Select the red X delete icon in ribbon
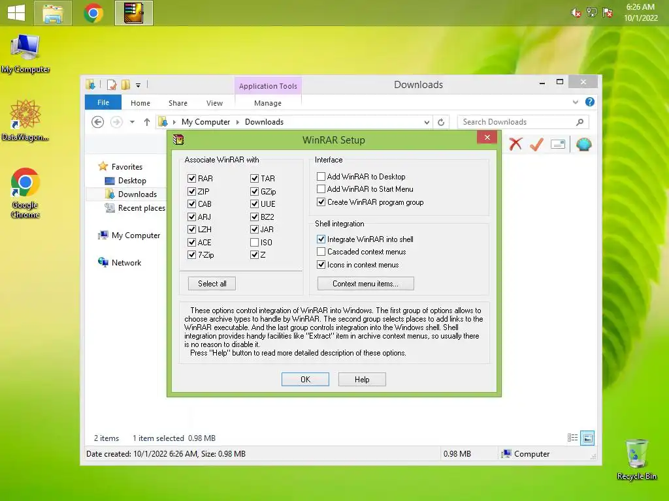This screenshot has height=501, width=669. [x=515, y=144]
